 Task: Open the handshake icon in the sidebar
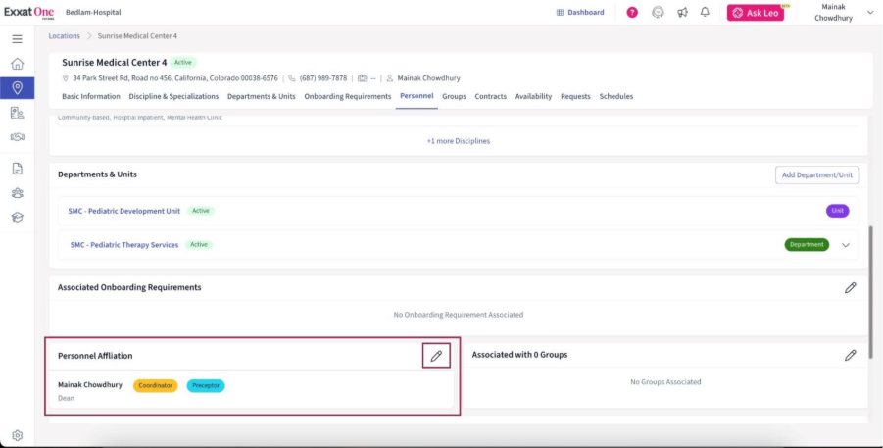17,137
